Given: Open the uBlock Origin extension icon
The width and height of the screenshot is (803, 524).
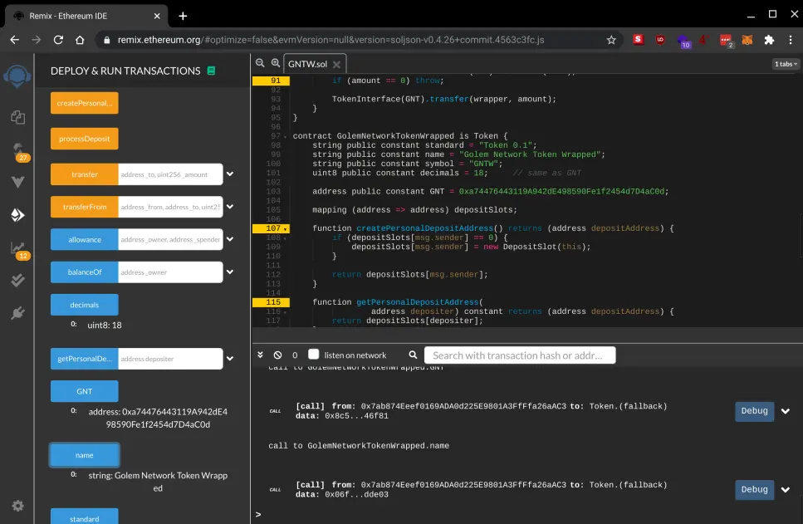Looking at the screenshot, I should coord(660,40).
